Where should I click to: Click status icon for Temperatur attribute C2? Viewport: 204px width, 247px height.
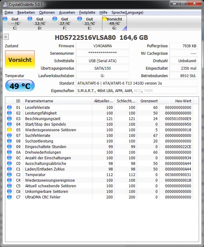tap(9, 175)
